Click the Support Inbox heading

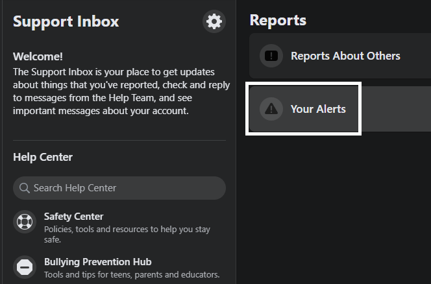(66, 21)
